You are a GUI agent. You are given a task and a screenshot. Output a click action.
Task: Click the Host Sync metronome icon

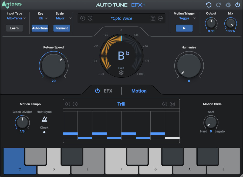point(44,119)
